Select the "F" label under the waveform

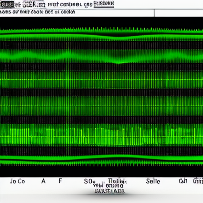(60, 181)
